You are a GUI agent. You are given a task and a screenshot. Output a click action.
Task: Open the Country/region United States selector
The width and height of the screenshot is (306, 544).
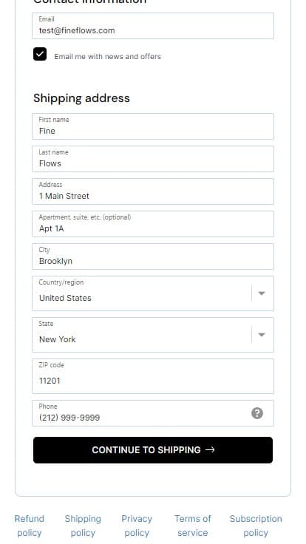153,293
